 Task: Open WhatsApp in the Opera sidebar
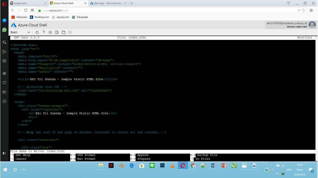[4, 30]
